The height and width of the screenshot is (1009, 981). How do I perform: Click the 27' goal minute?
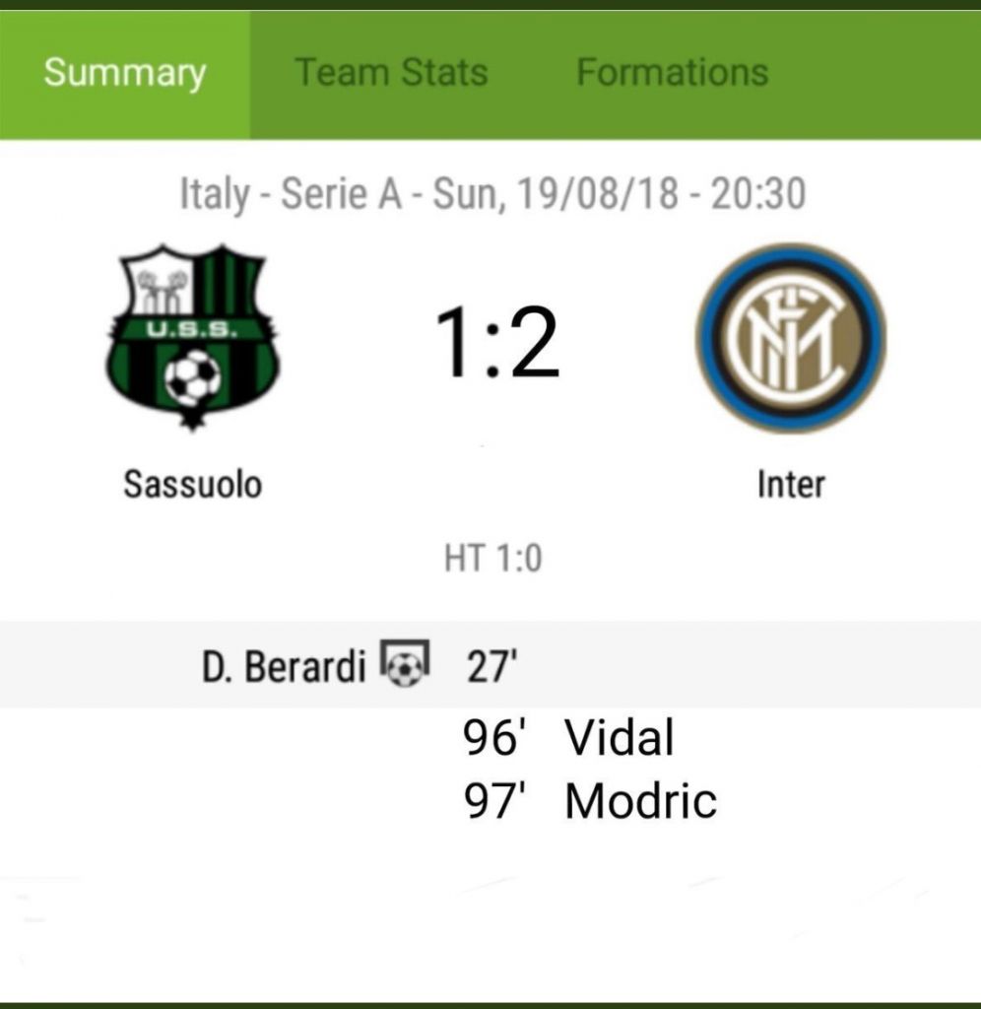click(x=491, y=666)
